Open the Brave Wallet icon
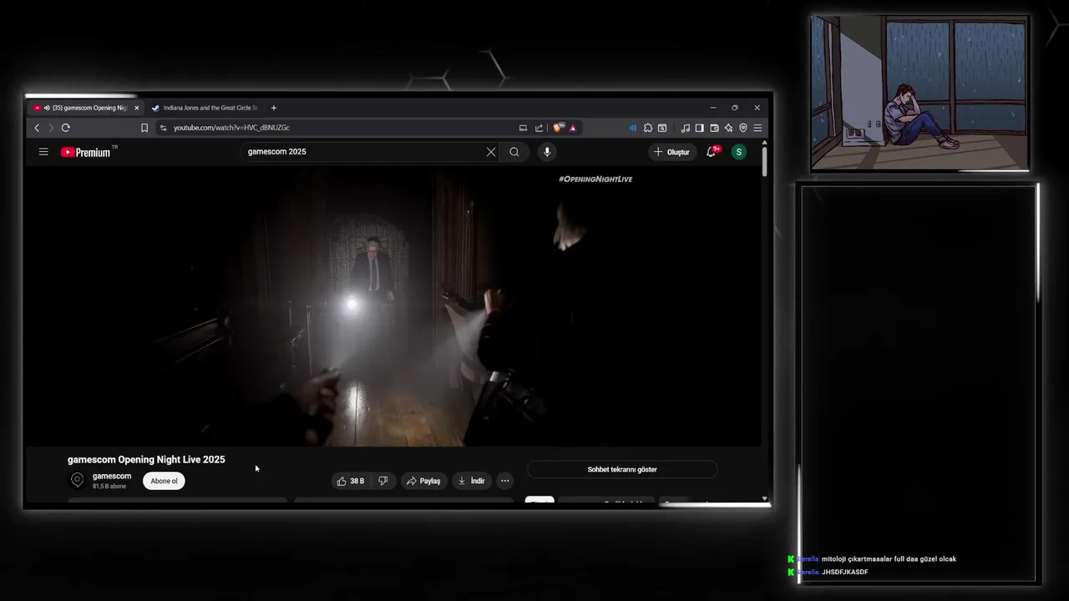 pos(714,128)
